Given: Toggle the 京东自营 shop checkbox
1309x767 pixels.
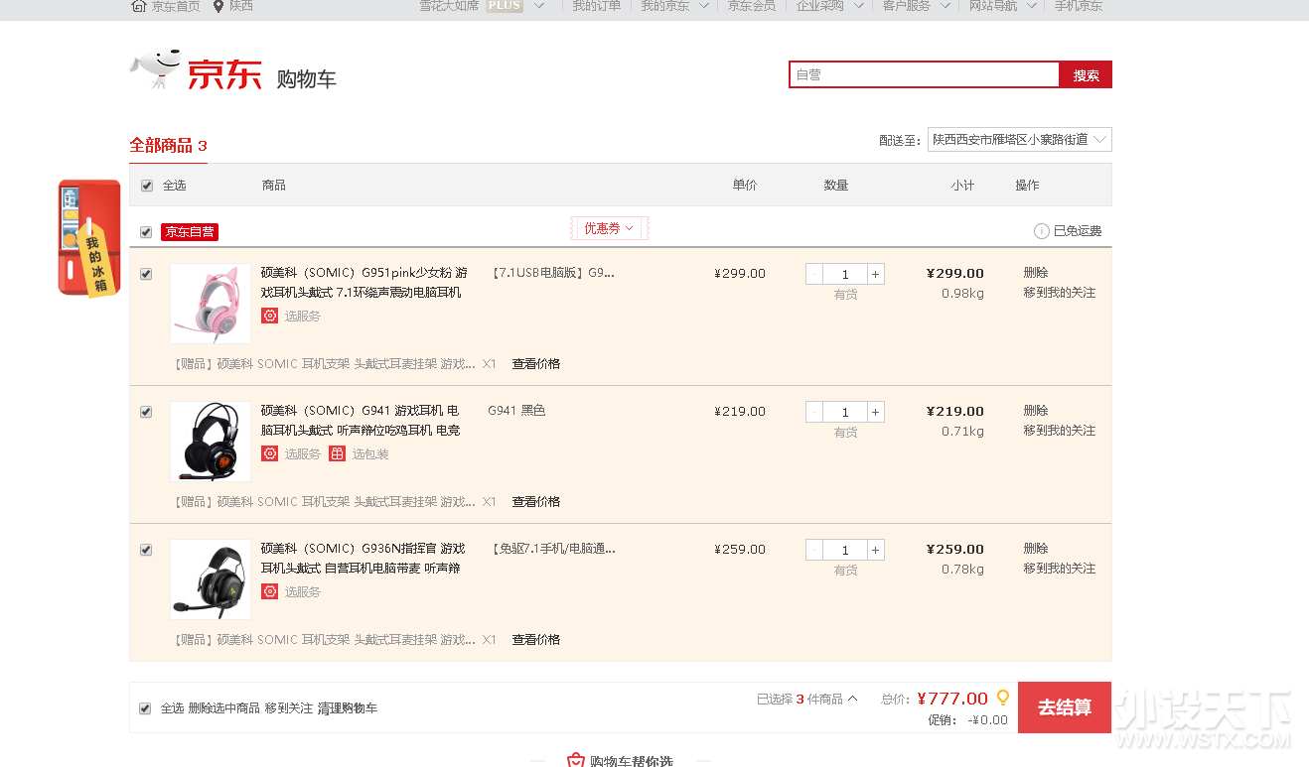Looking at the screenshot, I should click(x=146, y=232).
